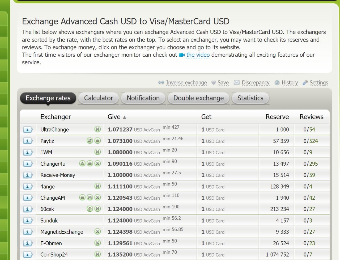Open reviews 0/42 for ChangeAM

(x=309, y=198)
